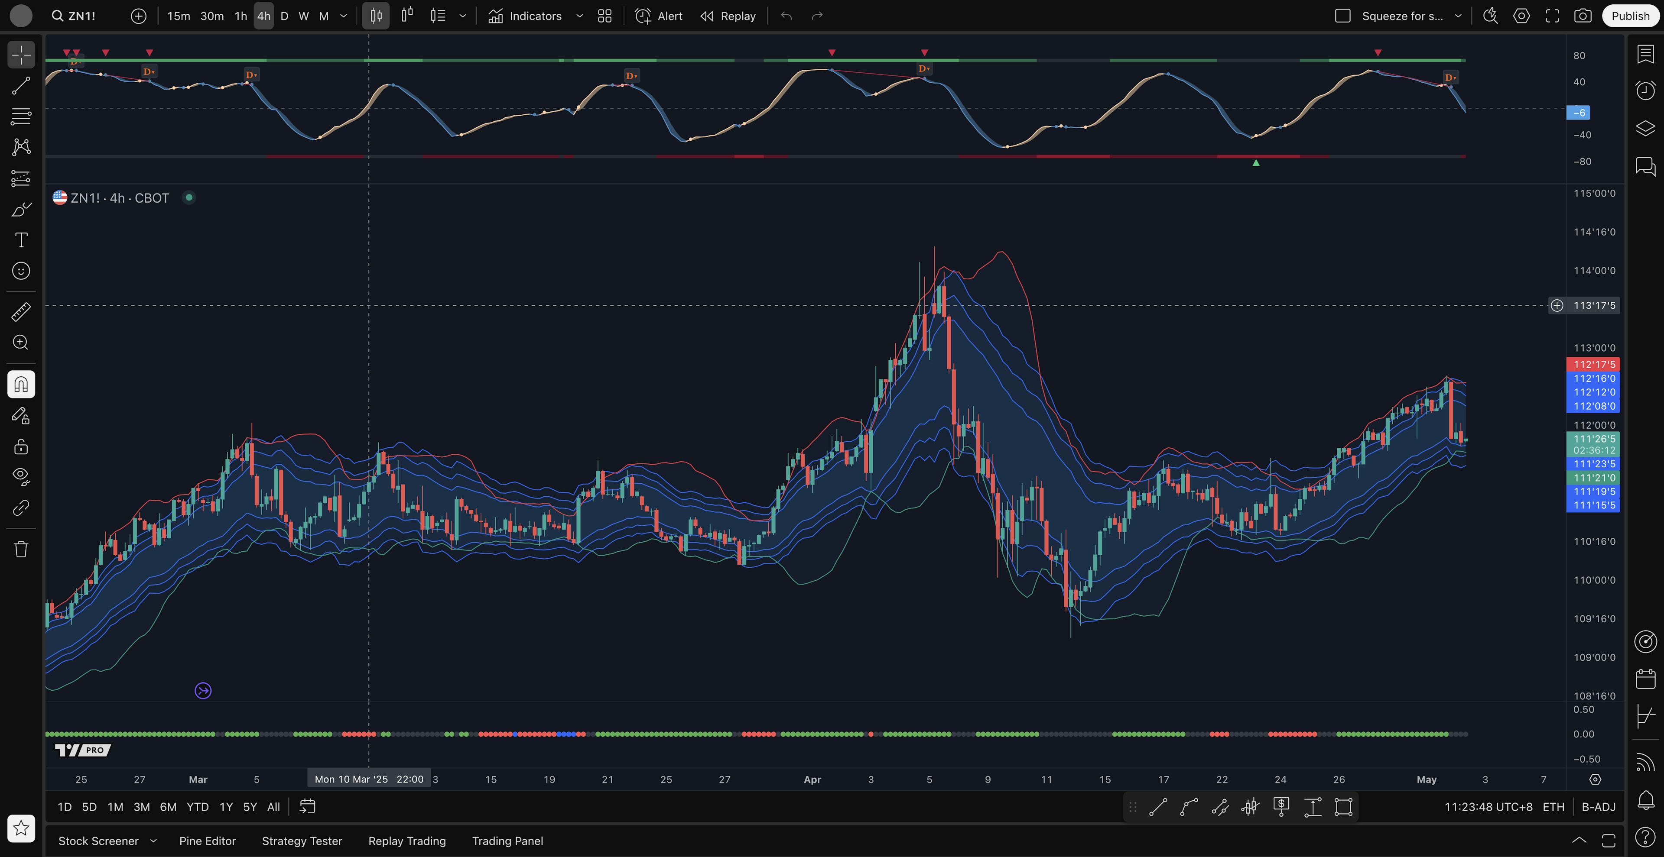Take a chart snapshot with camera icon
Image resolution: width=1664 pixels, height=857 pixels.
(x=1582, y=16)
